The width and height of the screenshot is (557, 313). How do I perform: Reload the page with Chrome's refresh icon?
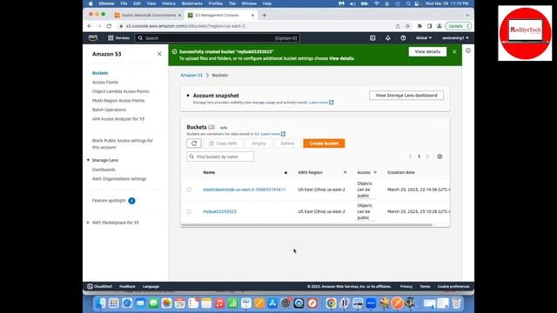(x=109, y=26)
